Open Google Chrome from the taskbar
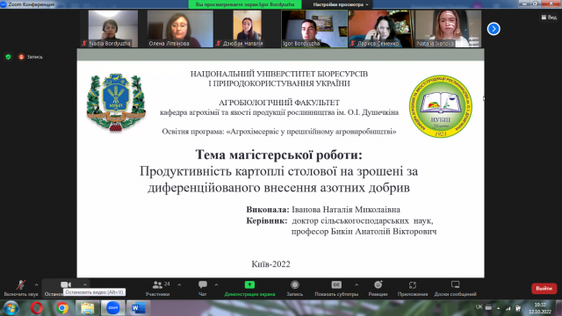Image resolution: width=562 pixels, height=316 pixels. pos(61,308)
